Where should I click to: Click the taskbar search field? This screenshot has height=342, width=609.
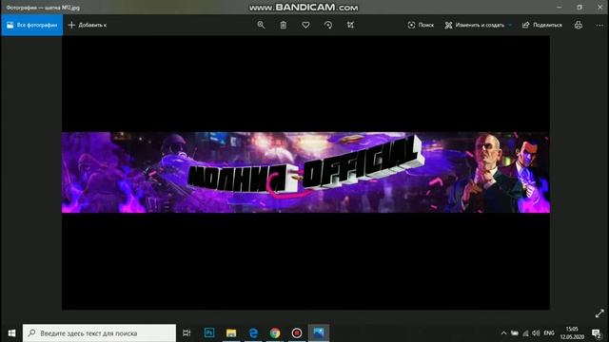99,333
